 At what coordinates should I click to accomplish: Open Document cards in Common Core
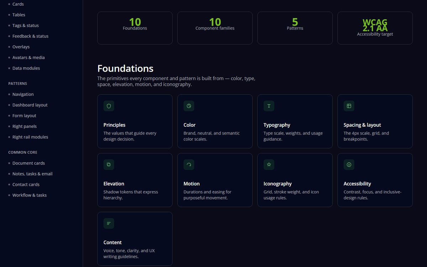[28, 163]
